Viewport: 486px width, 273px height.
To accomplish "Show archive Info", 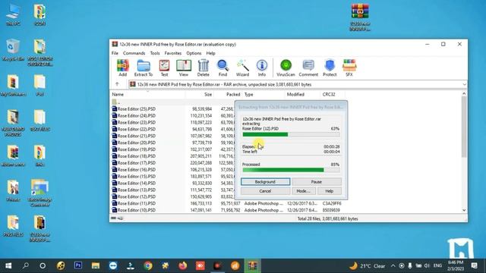I will pos(262,67).
